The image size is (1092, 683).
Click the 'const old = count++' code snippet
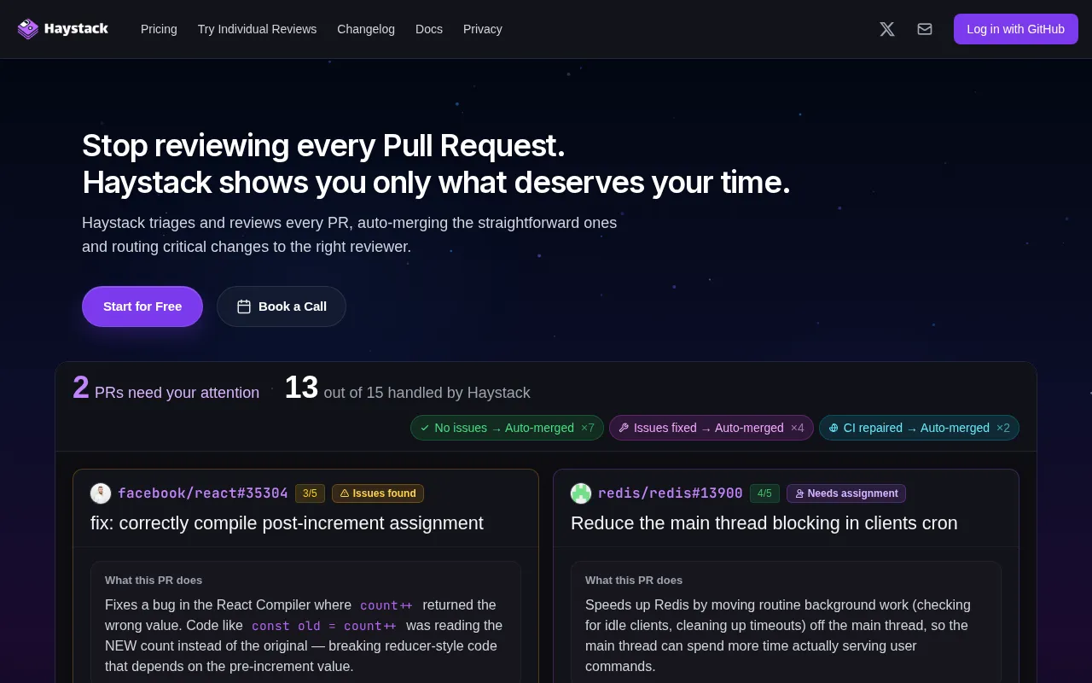point(324,626)
